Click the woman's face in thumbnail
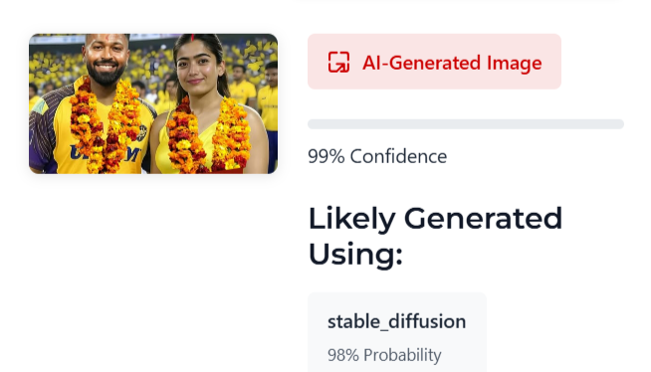Screen dimensions: 651x372 point(198,71)
